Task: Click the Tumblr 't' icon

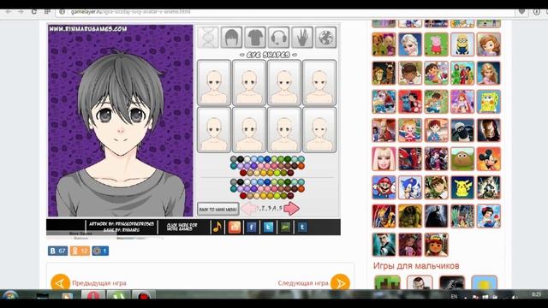Action: coord(302,228)
